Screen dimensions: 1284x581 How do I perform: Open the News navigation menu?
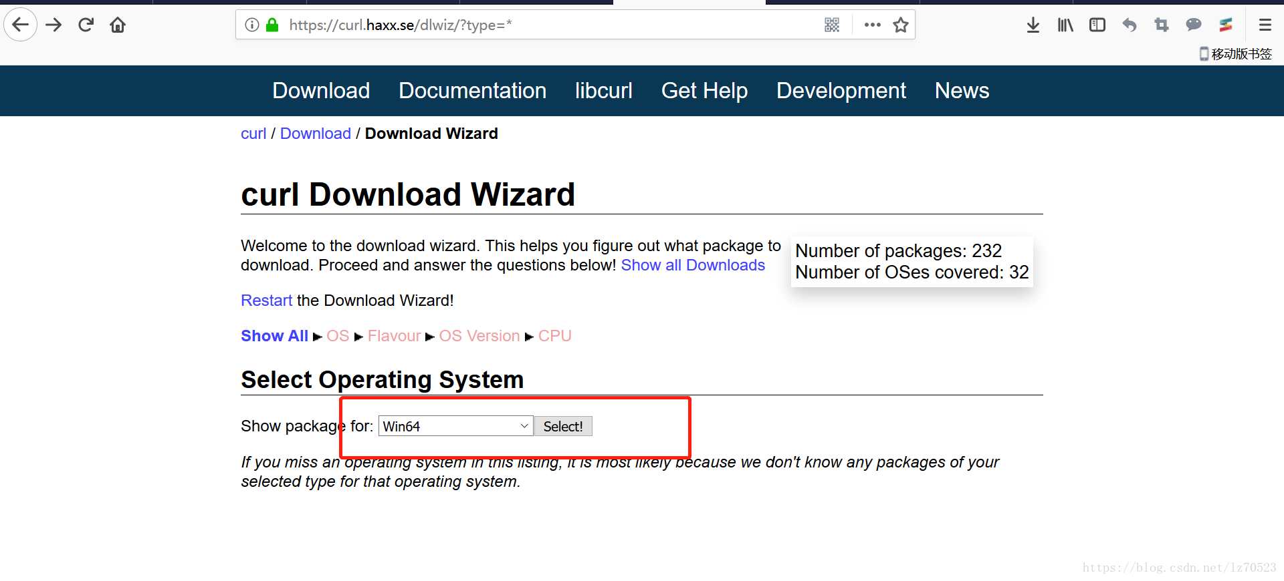[x=962, y=91]
